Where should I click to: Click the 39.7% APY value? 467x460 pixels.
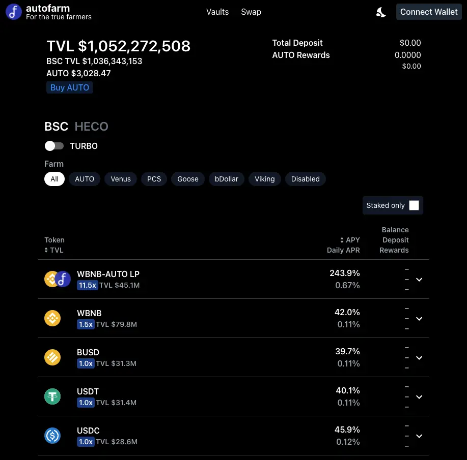click(x=347, y=351)
